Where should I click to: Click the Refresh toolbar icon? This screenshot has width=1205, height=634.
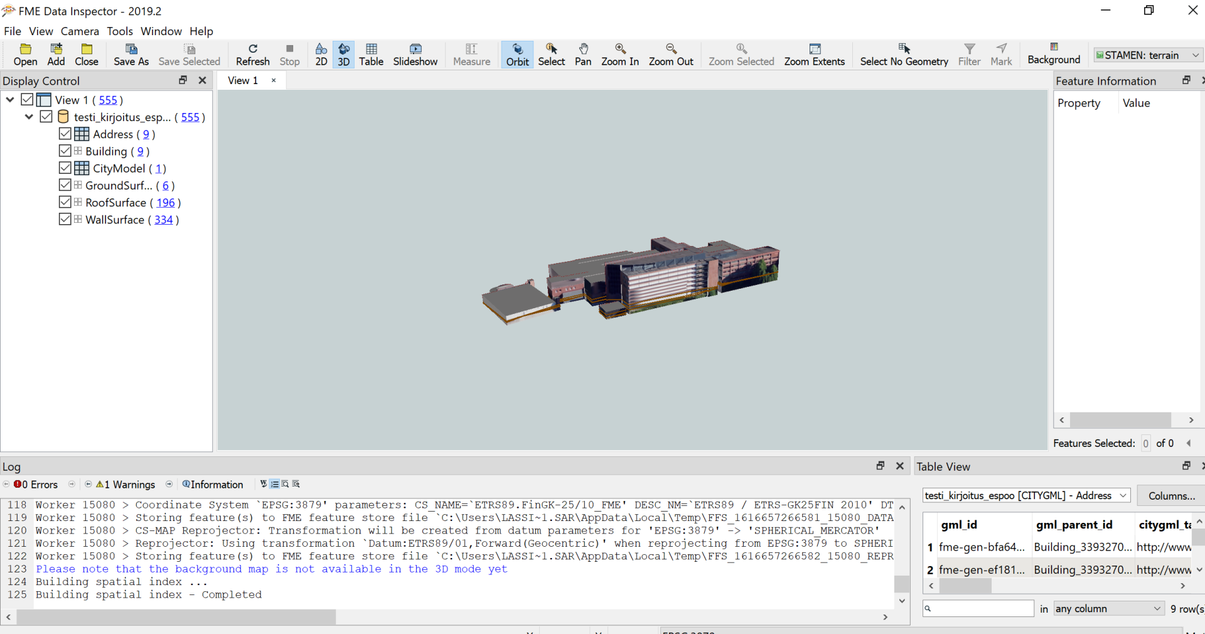point(252,55)
